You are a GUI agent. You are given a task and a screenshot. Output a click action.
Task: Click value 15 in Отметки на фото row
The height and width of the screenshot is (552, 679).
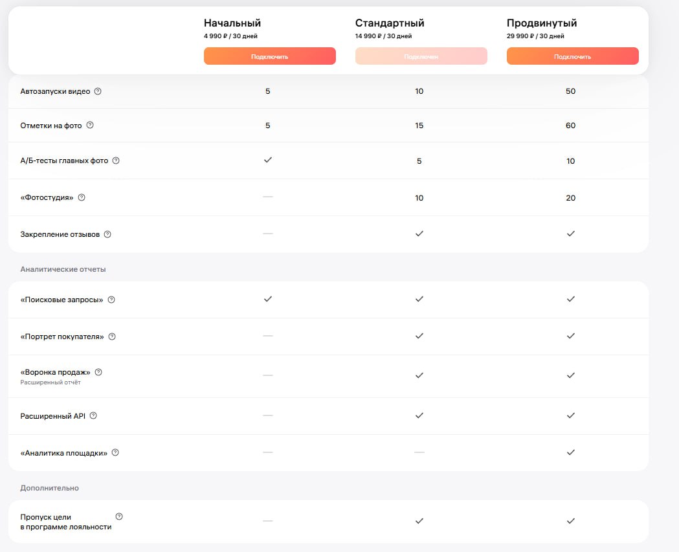[x=419, y=126]
